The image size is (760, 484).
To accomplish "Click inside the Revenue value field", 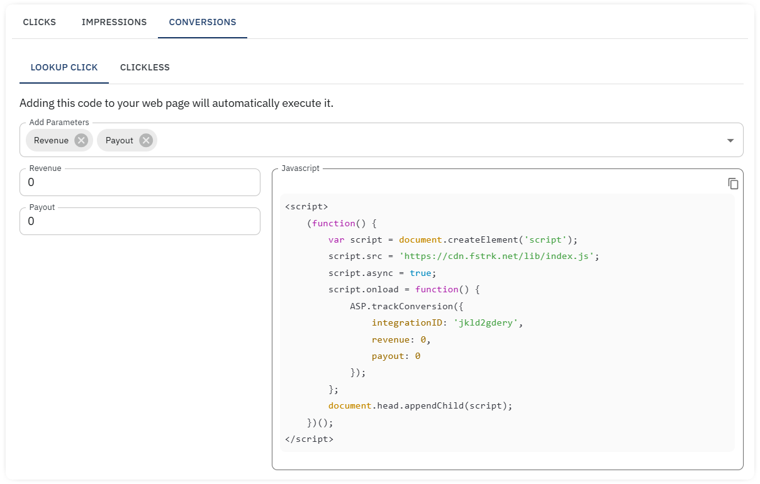I will (x=140, y=182).
